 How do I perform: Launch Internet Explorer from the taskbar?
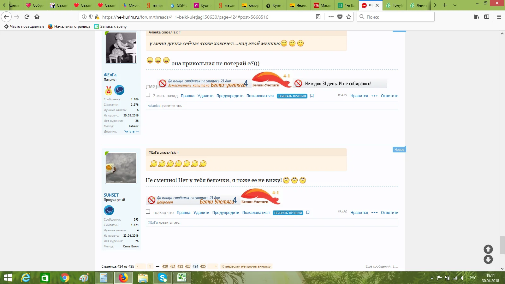click(26, 278)
